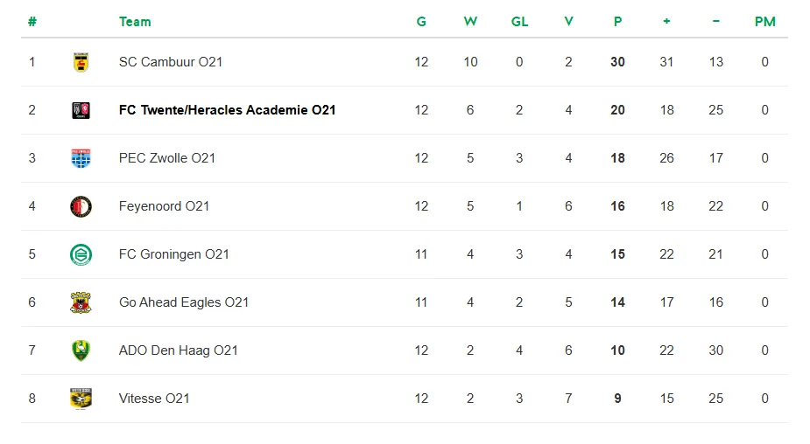Open FC Twente/Heracles Academie O21 team page

[x=228, y=110]
